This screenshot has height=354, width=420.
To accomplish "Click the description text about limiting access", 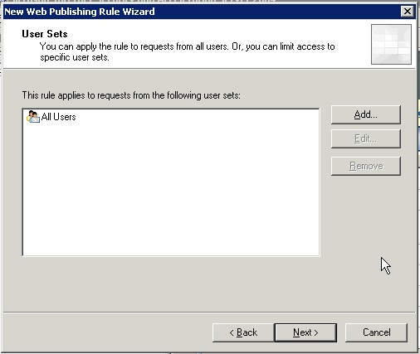I will pyautogui.click(x=188, y=51).
